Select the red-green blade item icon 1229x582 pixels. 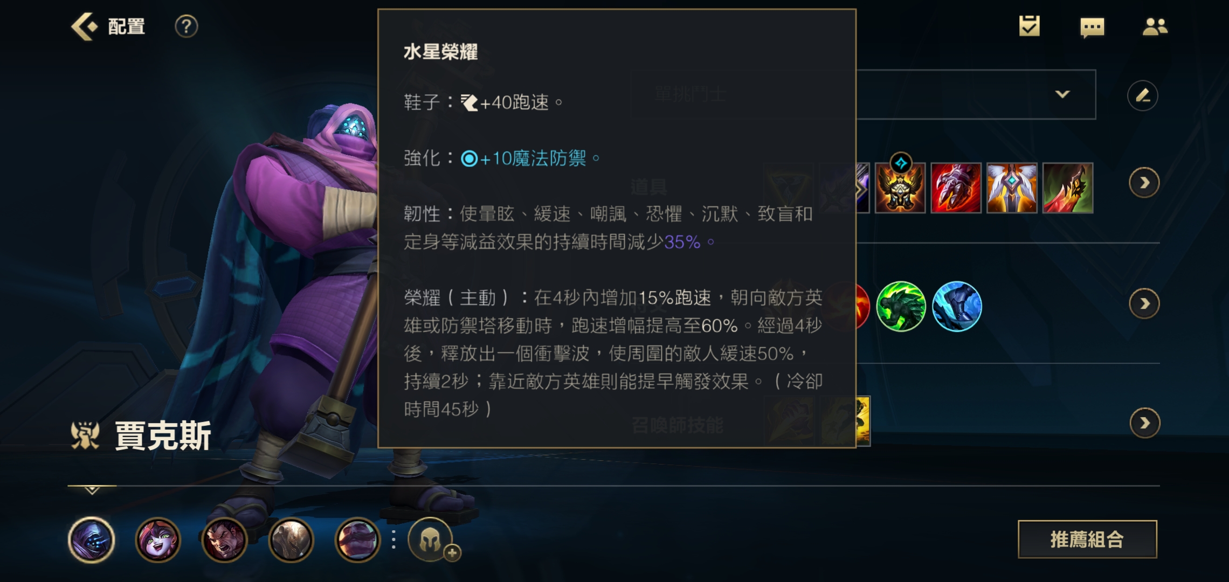1068,188
